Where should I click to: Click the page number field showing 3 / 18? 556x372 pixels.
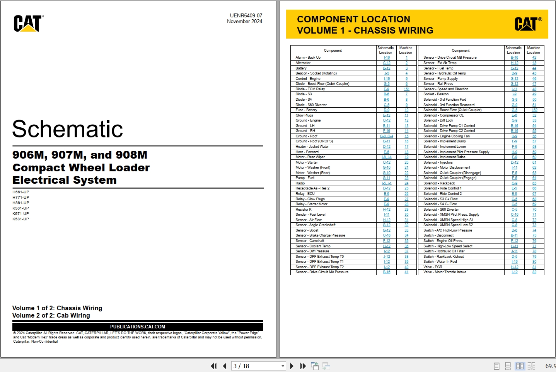pyautogui.click(x=256, y=366)
